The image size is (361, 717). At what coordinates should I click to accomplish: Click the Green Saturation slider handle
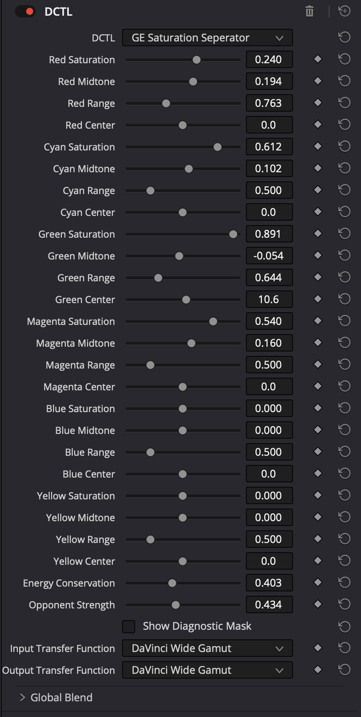[233, 234]
